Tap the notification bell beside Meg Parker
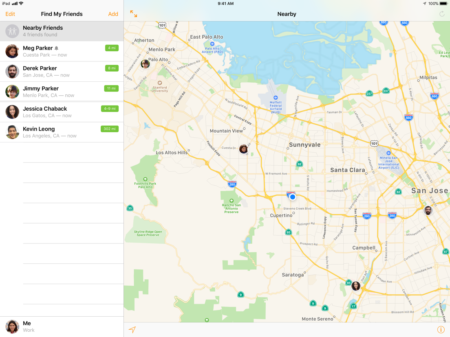 57,48
